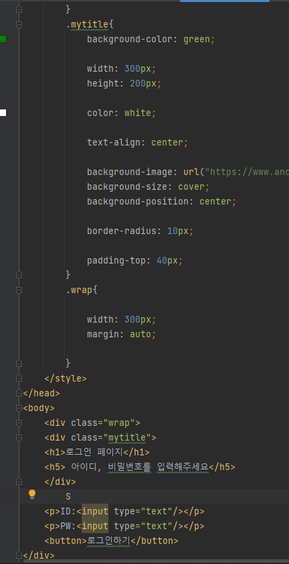The height and width of the screenshot is (564, 289).
Task: Click the background-image url line
Action: pyautogui.click(x=188, y=172)
